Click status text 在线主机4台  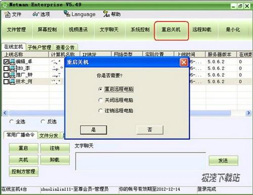tap(15, 189)
